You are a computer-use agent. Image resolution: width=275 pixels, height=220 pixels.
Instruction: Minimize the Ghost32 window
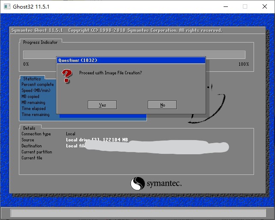tap(226, 7)
